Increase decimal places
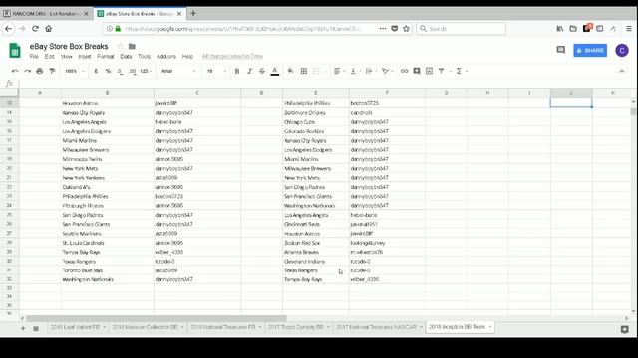 tap(132, 71)
